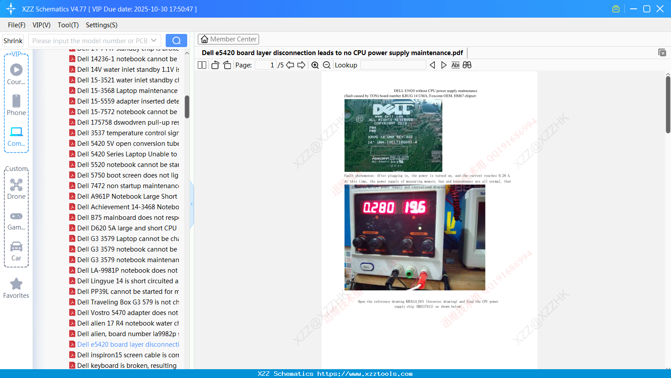Click the binoculars search icon
671x378 pixels.
point(467,65)
